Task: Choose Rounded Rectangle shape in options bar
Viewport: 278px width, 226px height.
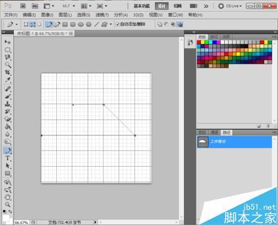Action: tap(73, 24)
